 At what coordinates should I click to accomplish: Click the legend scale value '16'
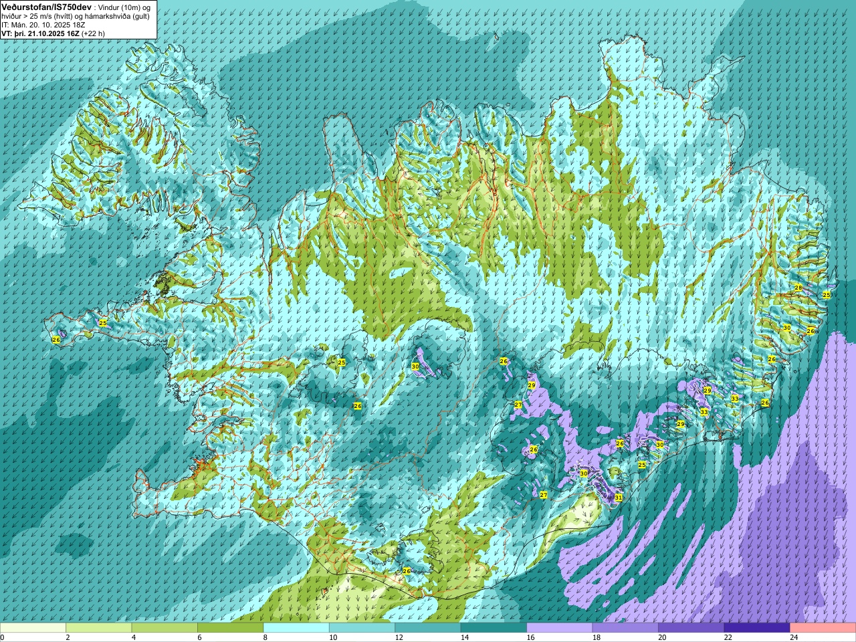[530, 637]
